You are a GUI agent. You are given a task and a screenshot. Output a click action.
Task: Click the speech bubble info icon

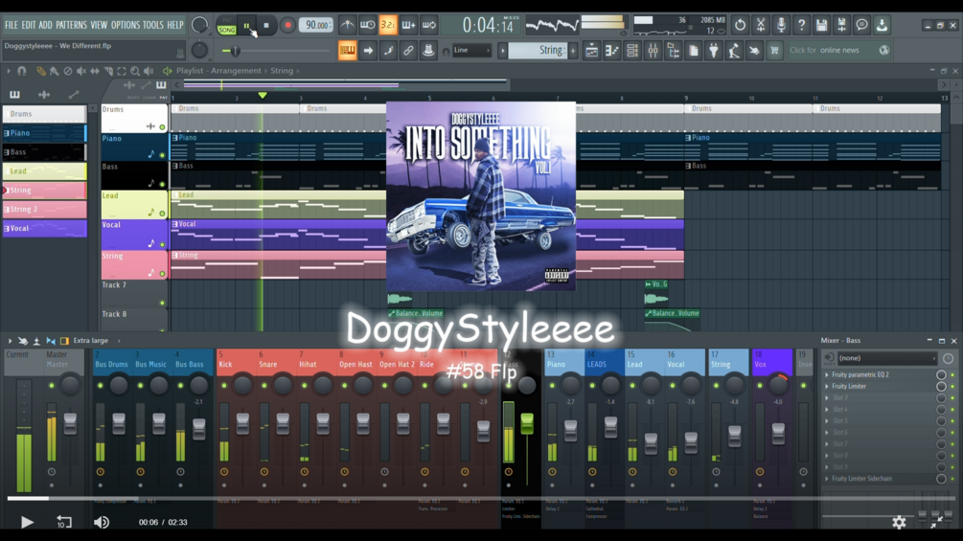pos(861,25)
